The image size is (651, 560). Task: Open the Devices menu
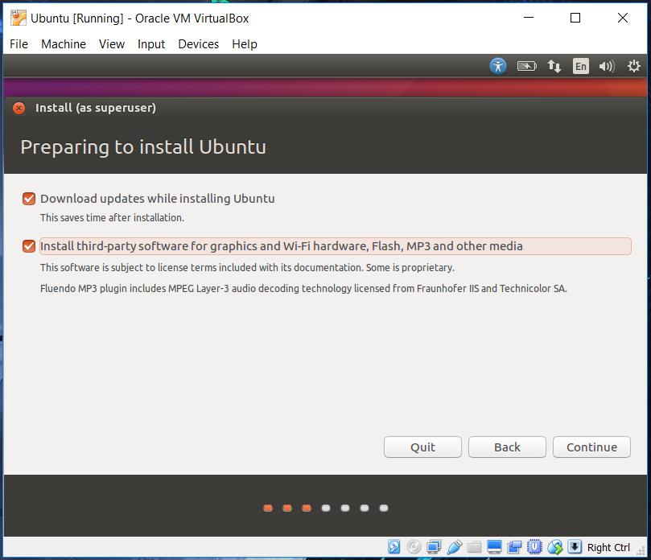[x=199, y=44]
